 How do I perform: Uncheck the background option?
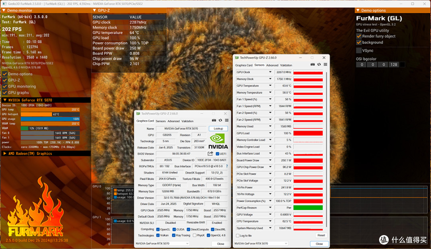tap(359, 43)
